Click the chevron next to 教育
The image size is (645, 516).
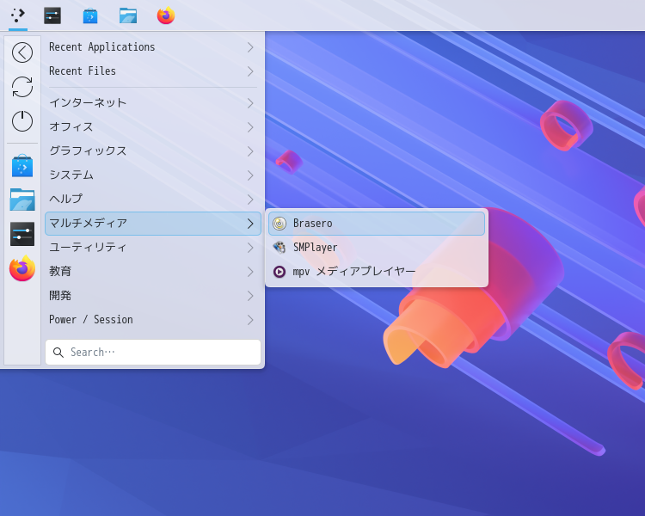(250, 272)
